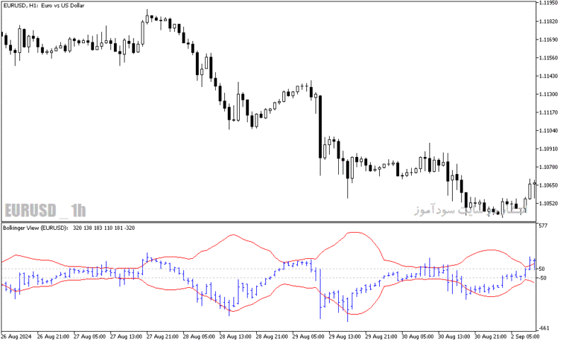Click the 29 Aug 13:00 time marker
Viewport: 566px width, 343px height.
pyautogui.click(x=345, y=337)
